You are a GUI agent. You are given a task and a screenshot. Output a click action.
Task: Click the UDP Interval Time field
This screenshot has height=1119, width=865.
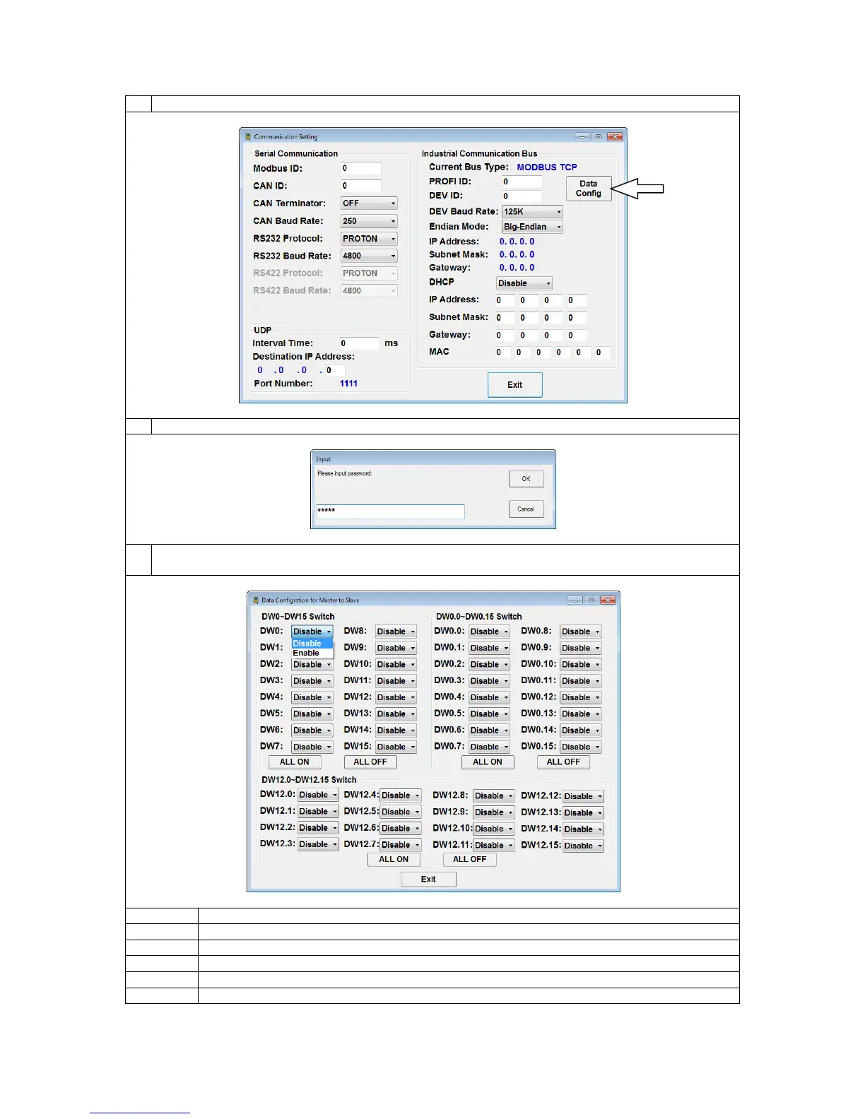pyautogui.click(x=360, y=343)
